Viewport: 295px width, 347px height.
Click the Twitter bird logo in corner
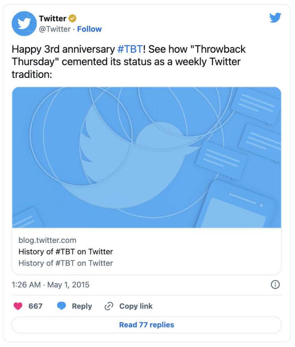point(275,18)
